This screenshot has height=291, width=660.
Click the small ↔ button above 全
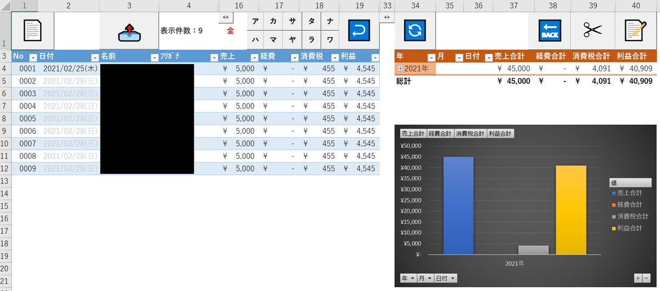226,17
